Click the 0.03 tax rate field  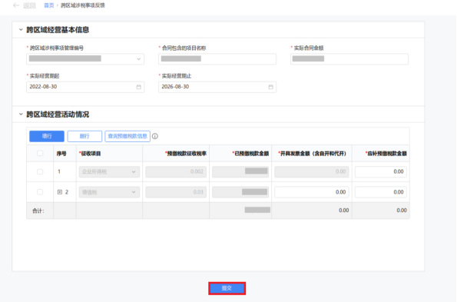176,192
